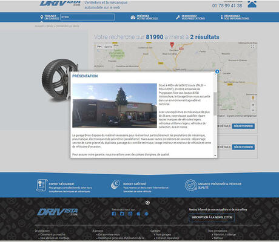Zoom out on the map
The width and height of the screenshot is (279, 242).
253,110
